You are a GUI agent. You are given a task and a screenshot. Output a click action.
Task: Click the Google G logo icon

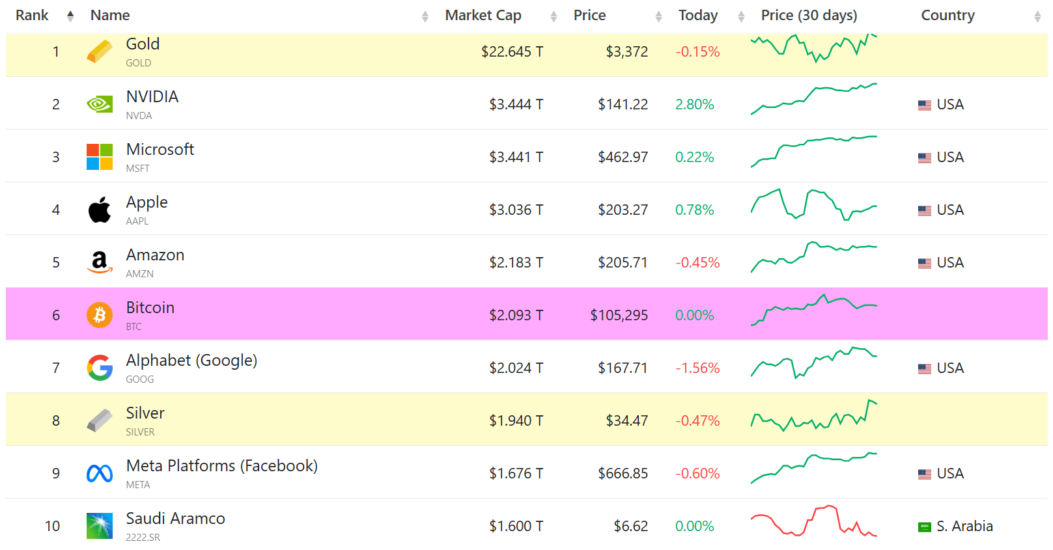(100, 368)
